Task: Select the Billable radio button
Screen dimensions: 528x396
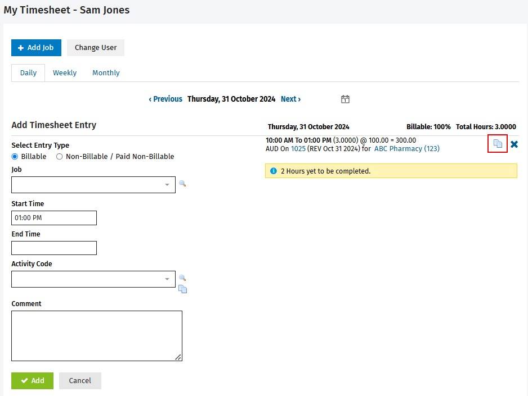Action: [x=15, y=157]
